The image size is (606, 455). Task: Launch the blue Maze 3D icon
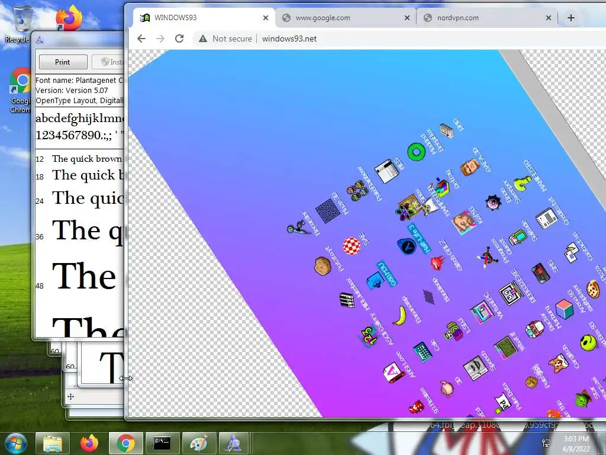click(x=327, y=211)
